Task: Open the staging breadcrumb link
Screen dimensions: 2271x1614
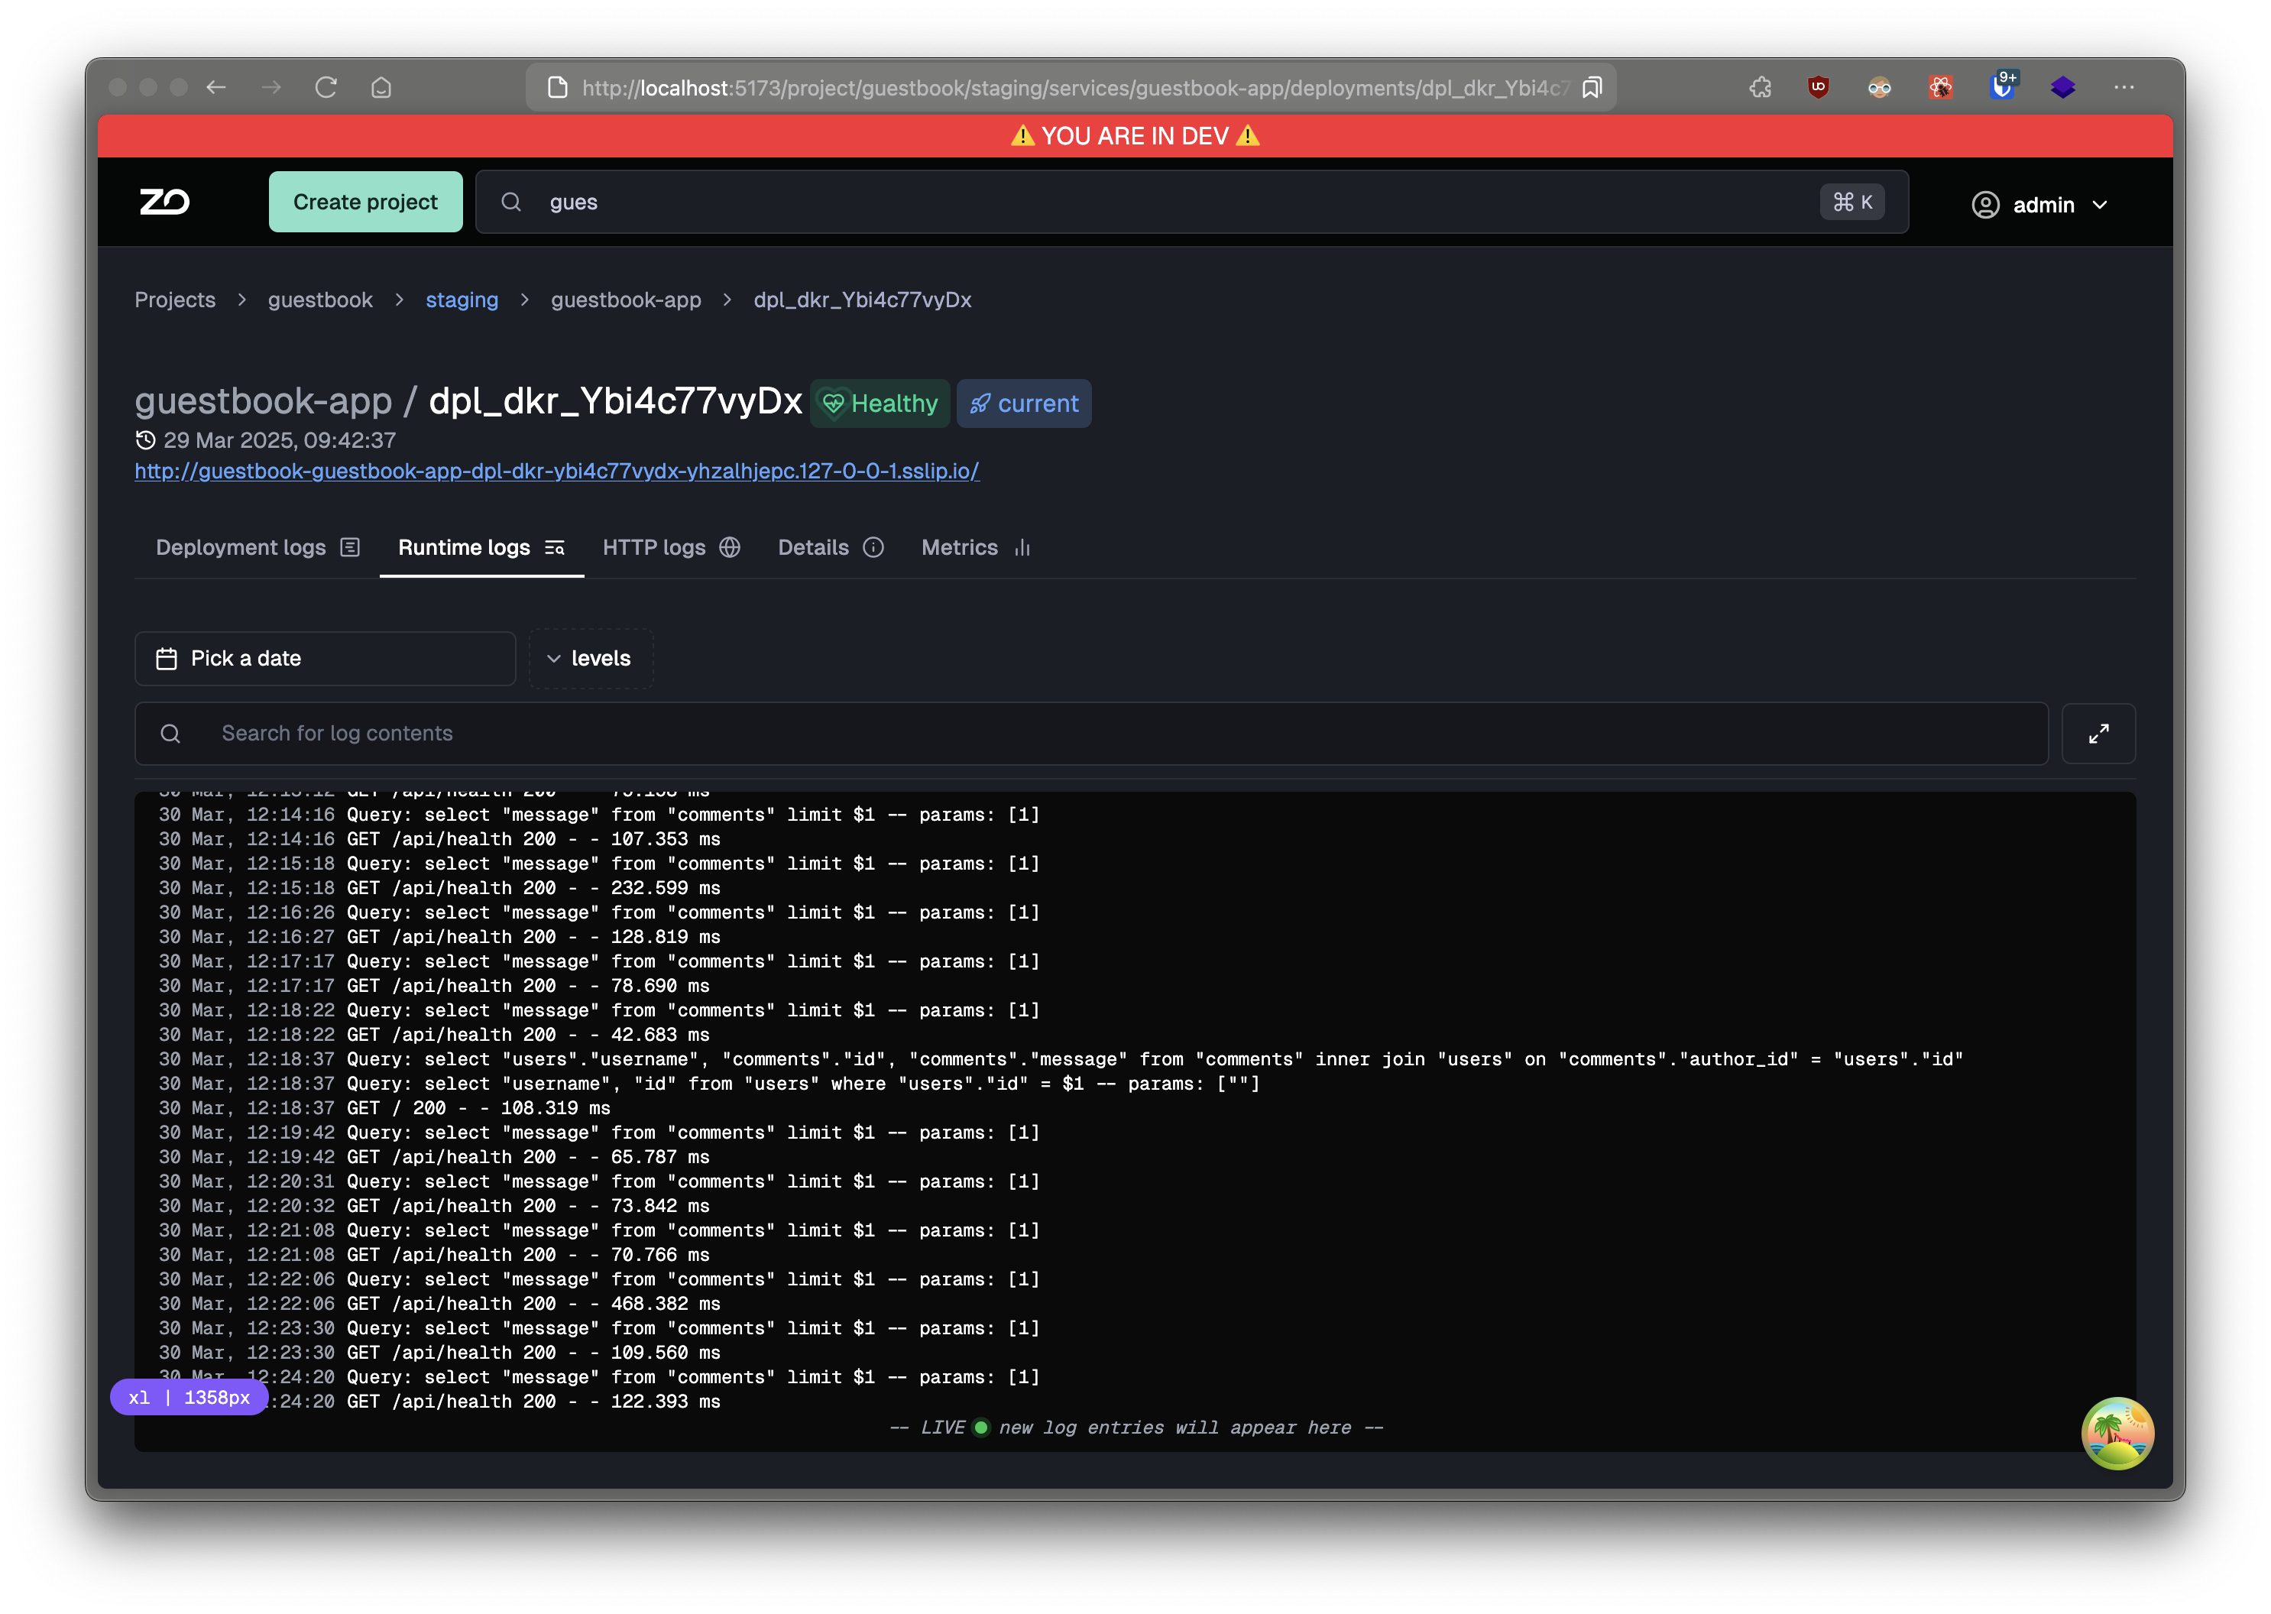Action: point(462,299)
